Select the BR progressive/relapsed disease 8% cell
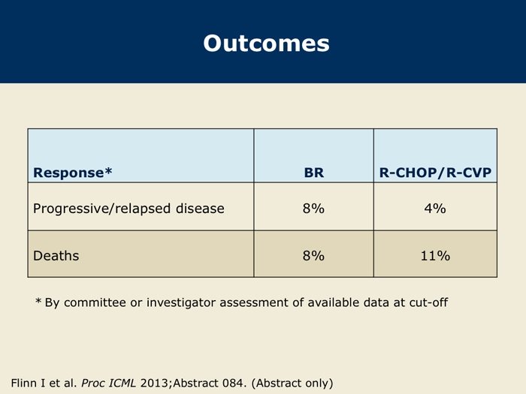Image resolution: width=526 pixels, height=394 pixels. coord(313,209)
